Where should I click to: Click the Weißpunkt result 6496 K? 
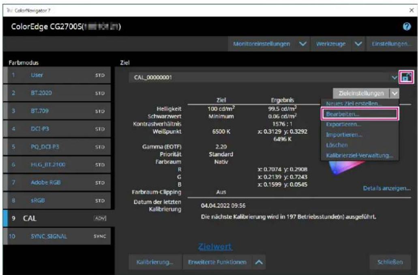282,139
